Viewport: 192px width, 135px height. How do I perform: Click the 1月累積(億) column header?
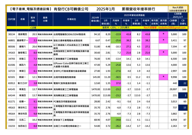(136, 22)
